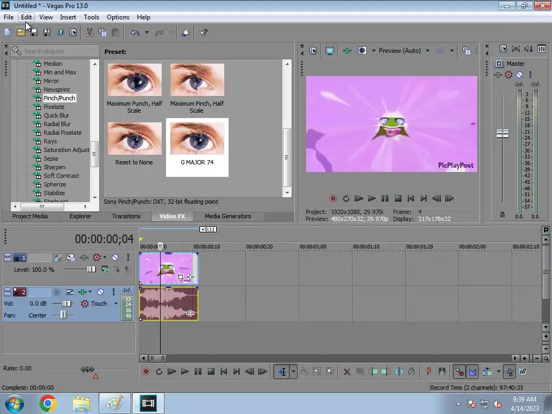Switch to the Project Media tab
The height and width of the screenshot is (414, 552).
pos(30,216)
